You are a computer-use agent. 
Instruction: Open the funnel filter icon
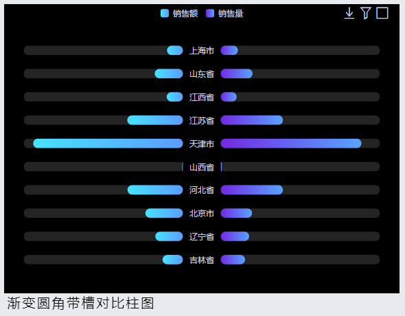coord(365,13)
